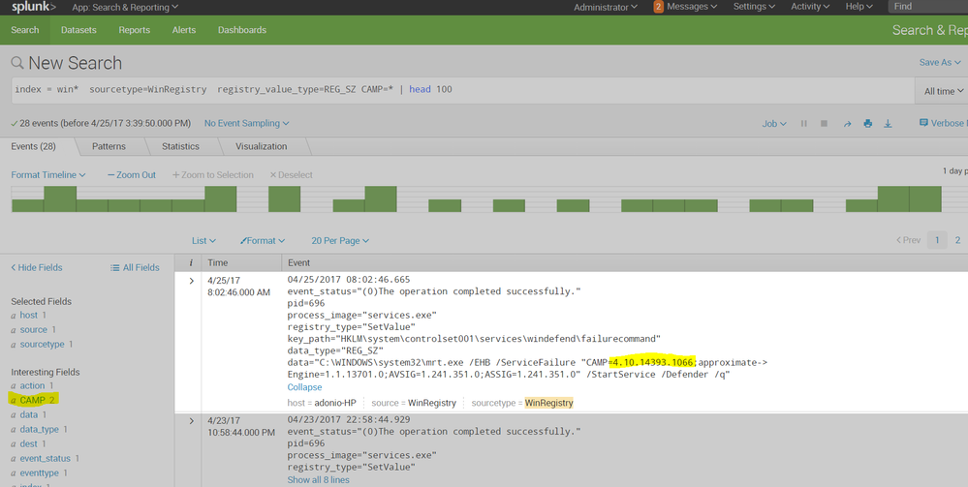Switch to the Statistics tab
This screenshot has height=487, width=968.
pyautogui.click(x=180, y=146)
